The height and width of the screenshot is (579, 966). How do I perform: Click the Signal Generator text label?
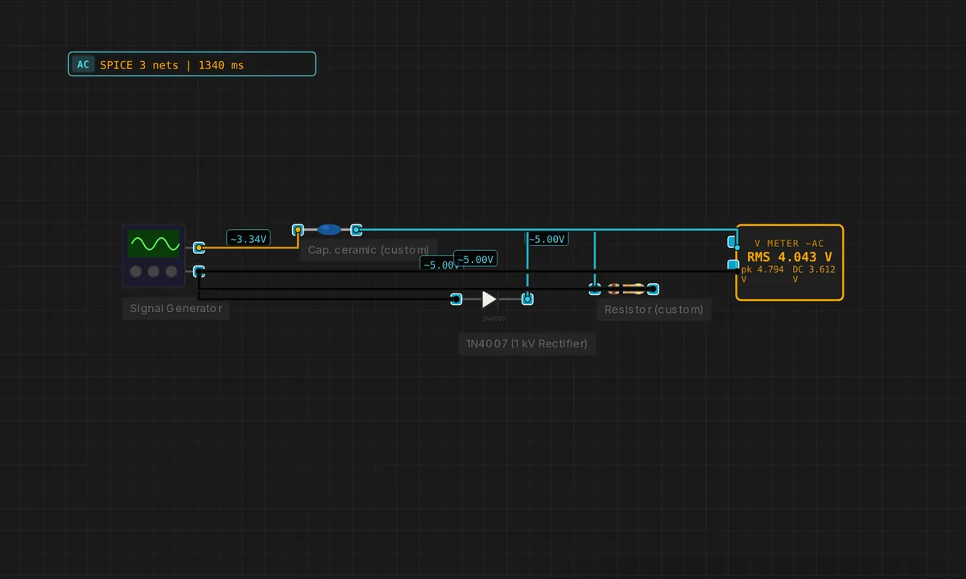(x=175, y=308)
